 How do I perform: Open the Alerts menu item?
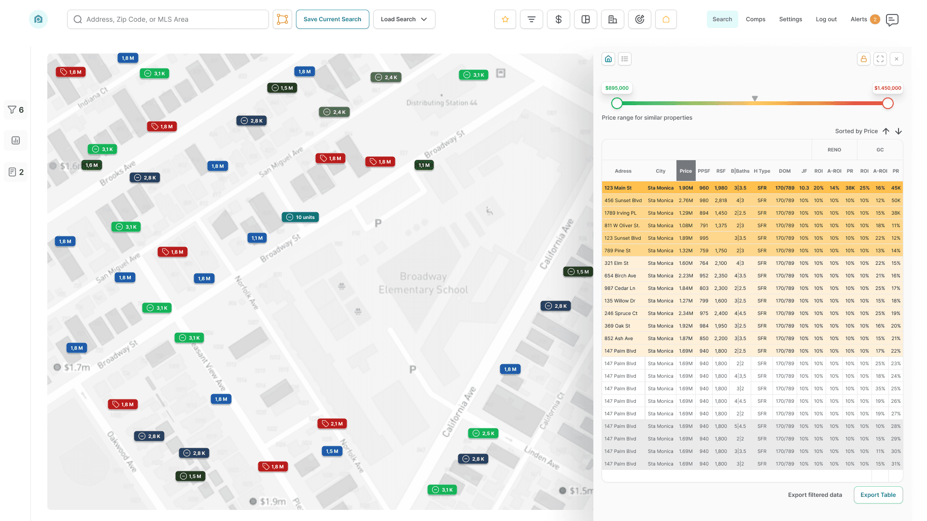[x=858, y=19]
